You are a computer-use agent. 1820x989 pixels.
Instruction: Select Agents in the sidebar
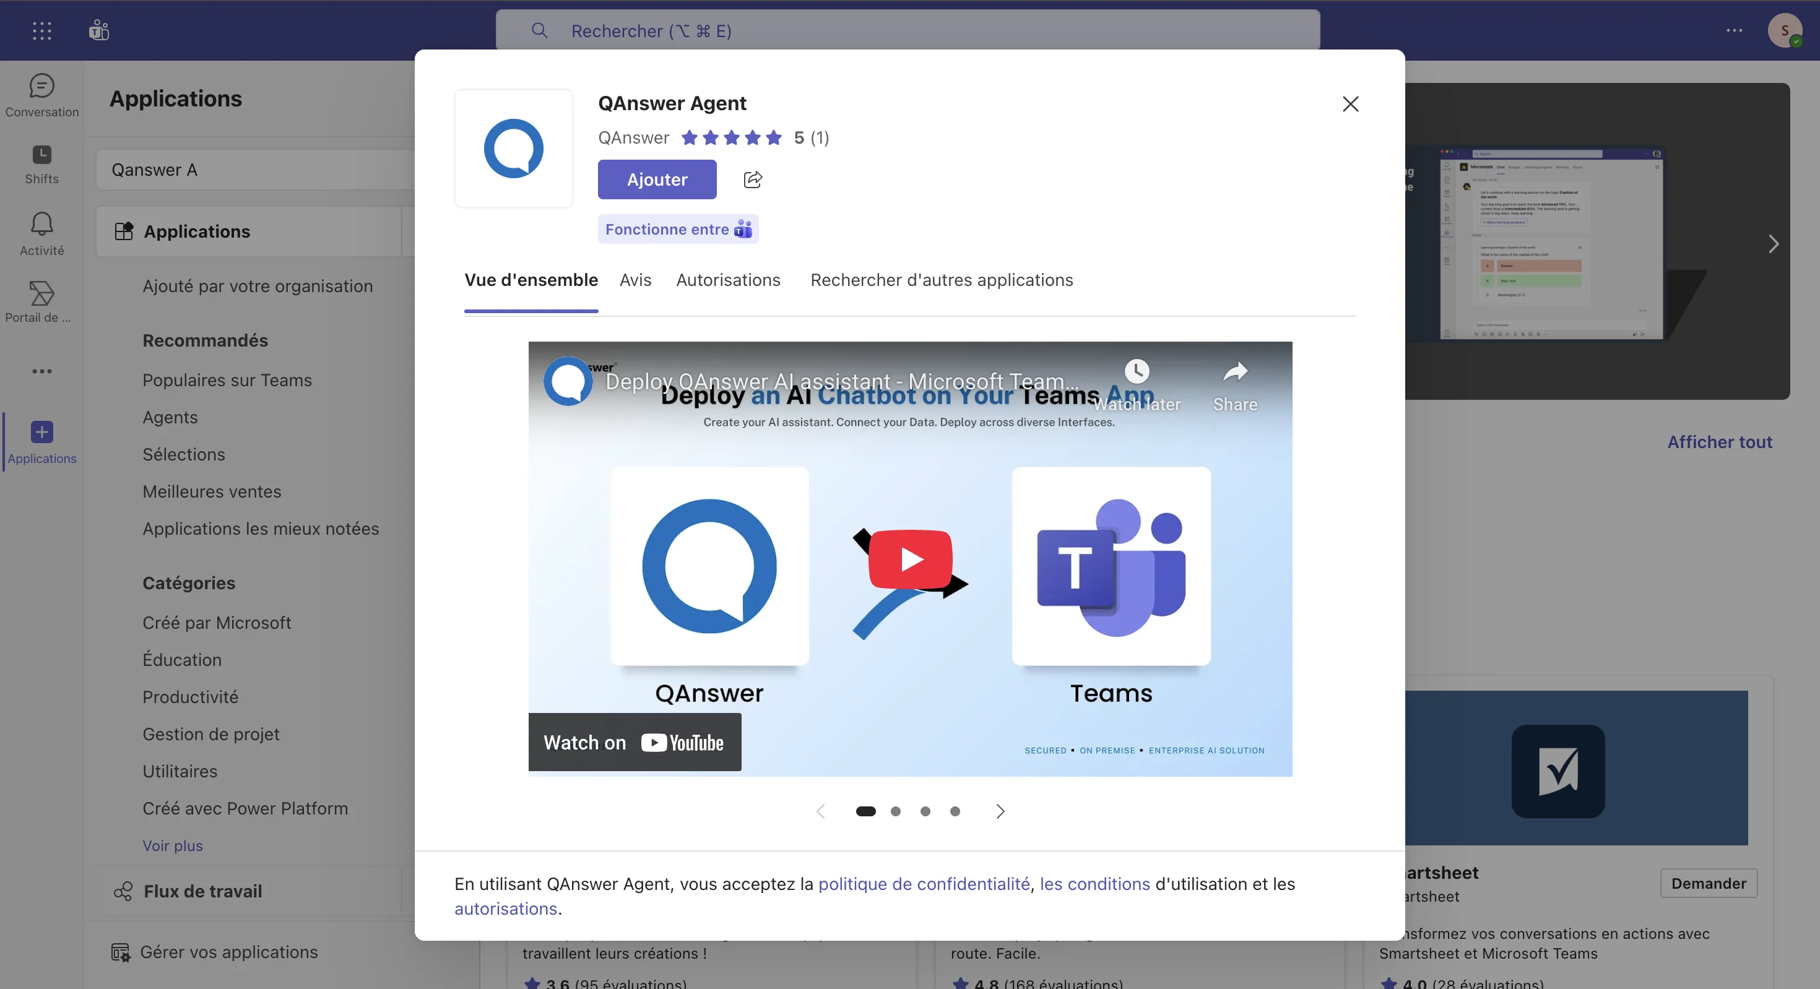170,417
